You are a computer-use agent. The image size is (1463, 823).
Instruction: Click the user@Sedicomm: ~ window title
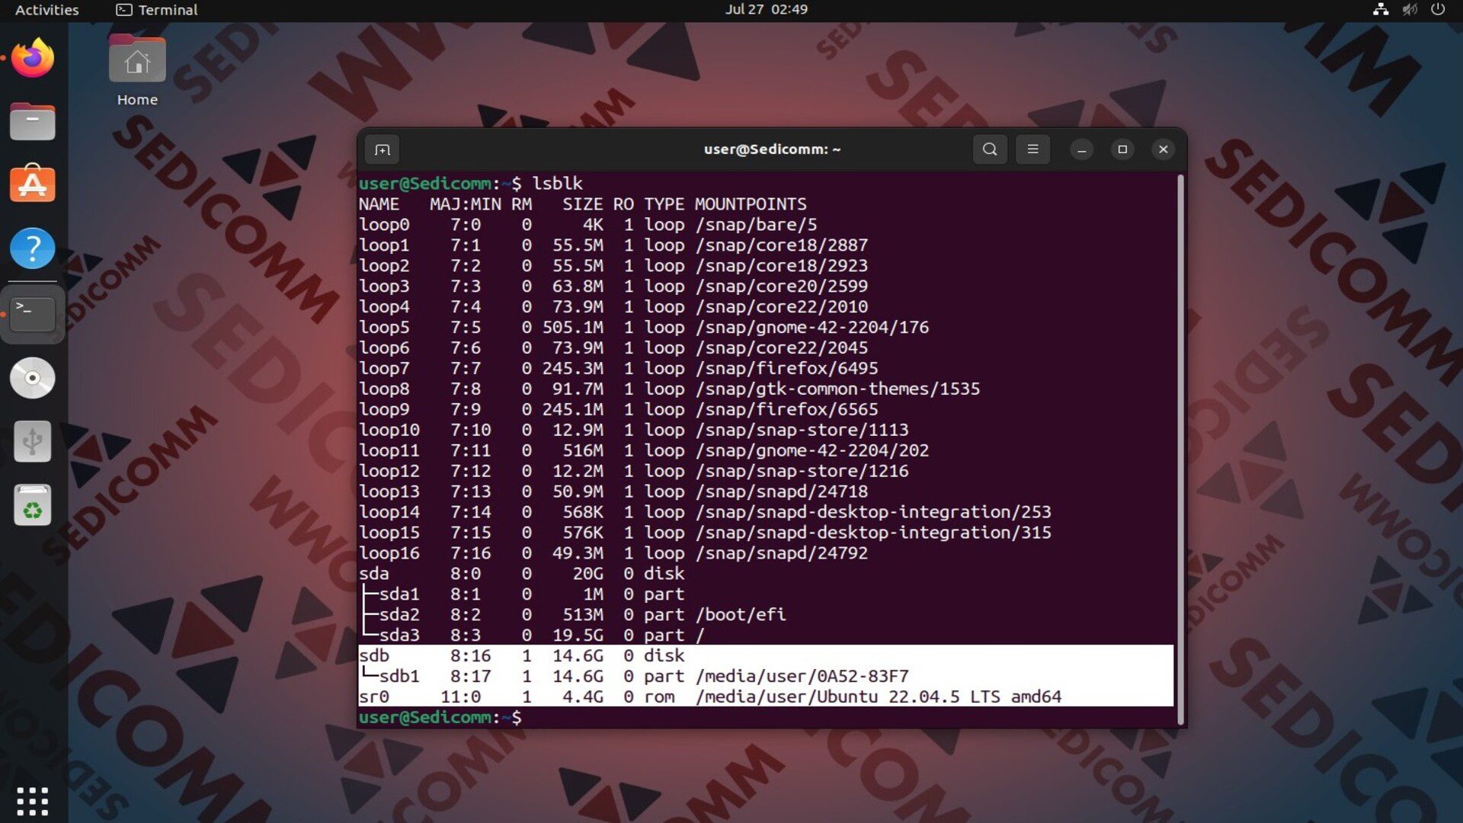click(x=772, y=149)
